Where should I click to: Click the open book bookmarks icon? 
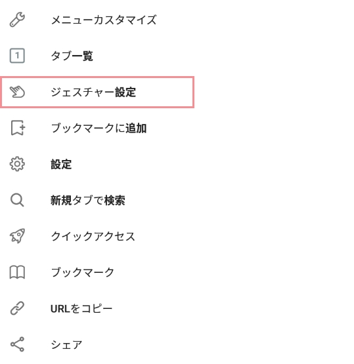[17, 272]
